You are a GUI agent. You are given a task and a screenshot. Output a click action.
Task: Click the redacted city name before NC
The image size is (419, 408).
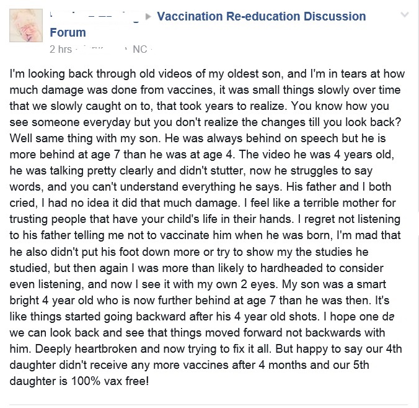click(x=103, y=49)
